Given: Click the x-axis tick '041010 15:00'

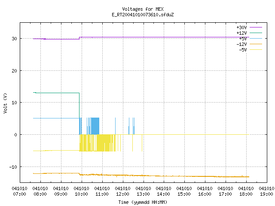Looking at the screenshot, I should click(184, 191).
